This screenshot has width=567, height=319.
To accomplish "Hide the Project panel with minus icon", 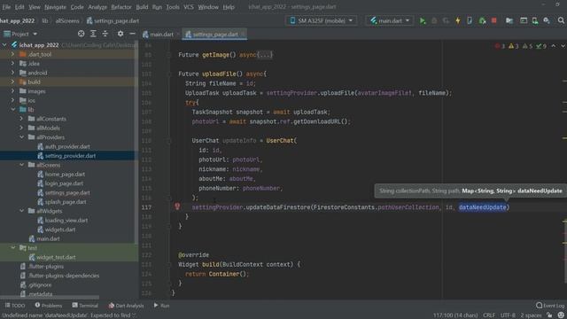I will click(x=132, y=34).
